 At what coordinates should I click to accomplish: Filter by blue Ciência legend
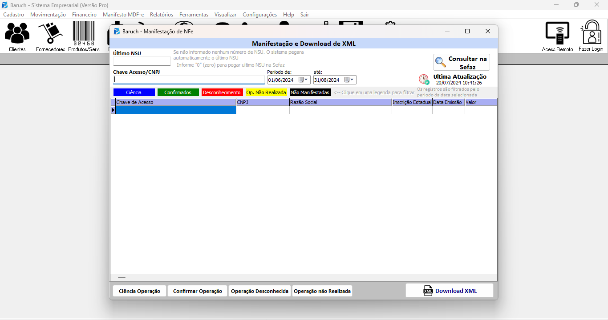134,92
